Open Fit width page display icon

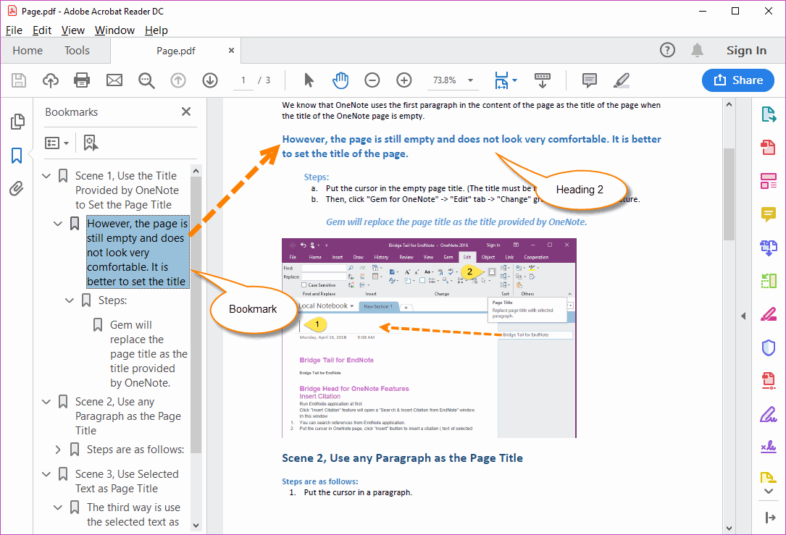coord(502,80)
